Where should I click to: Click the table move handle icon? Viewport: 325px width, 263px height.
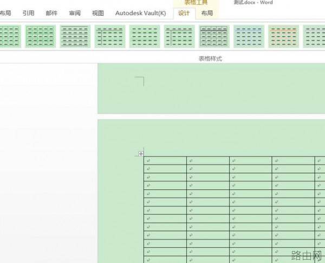141,154
